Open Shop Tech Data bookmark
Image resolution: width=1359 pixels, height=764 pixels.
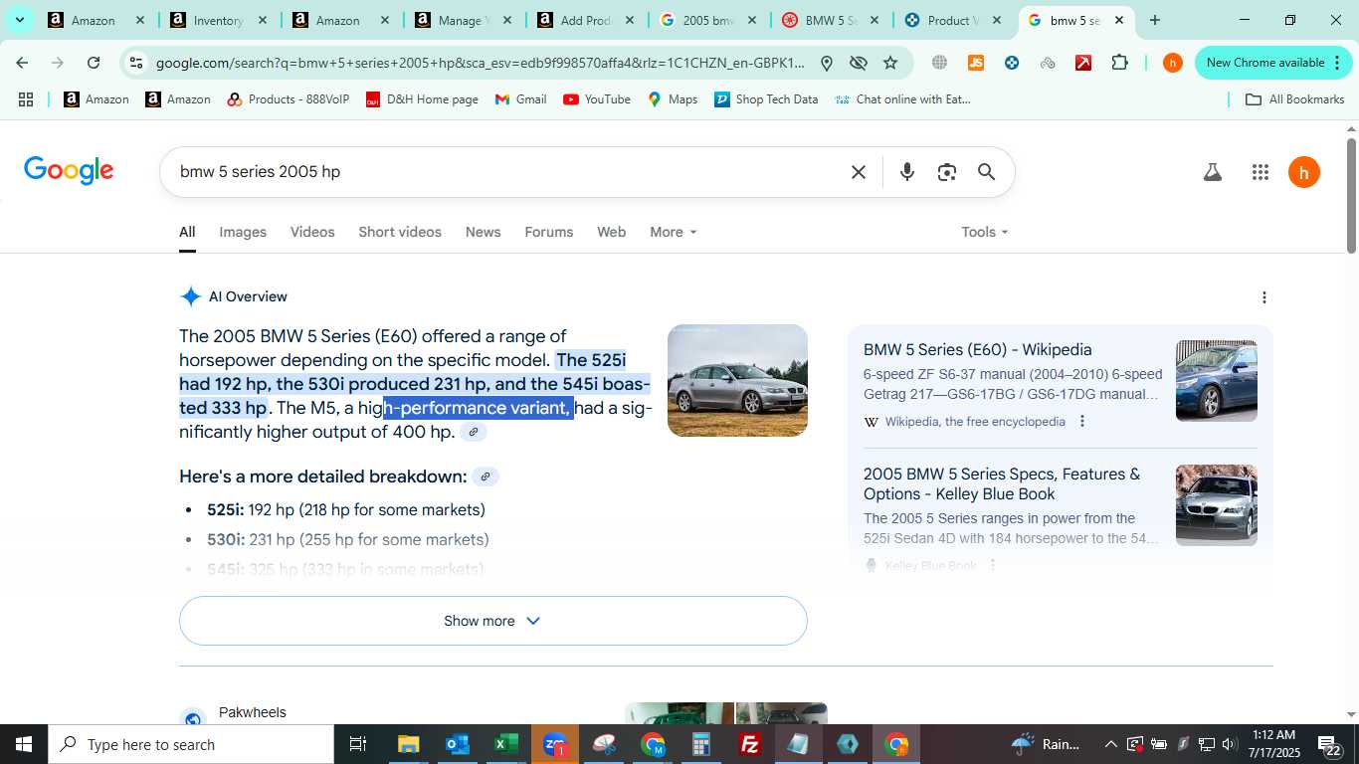(766, 99)
